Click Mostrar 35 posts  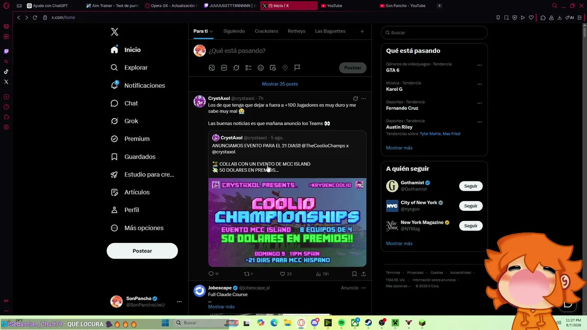click(280, 84)
